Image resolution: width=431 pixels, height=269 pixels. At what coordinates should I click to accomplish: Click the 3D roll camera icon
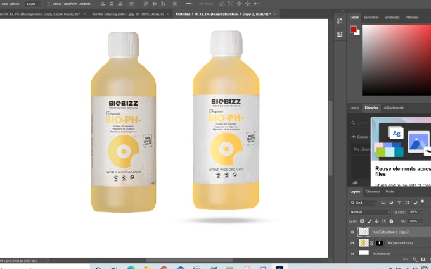230,4
